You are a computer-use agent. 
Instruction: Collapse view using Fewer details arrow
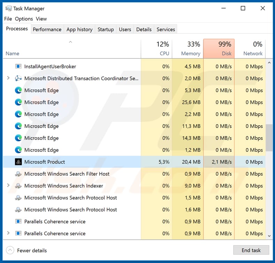[10, 250]
